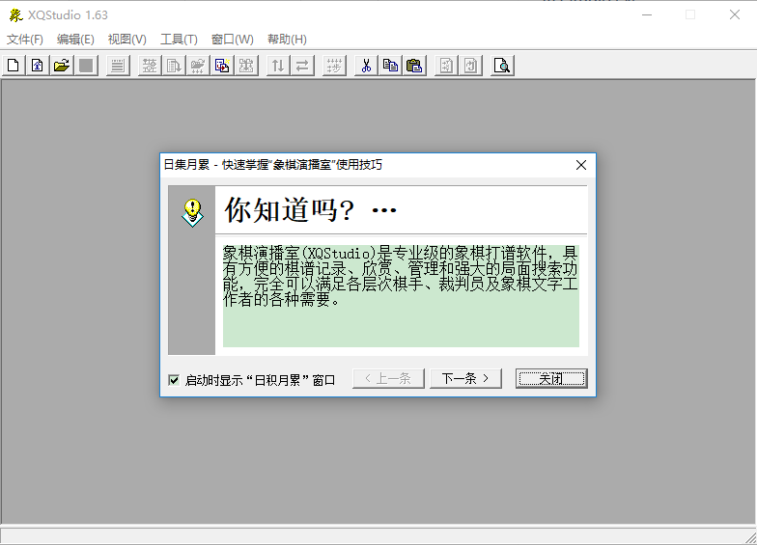The width and height of the screenshot is (757, 545).
Task: Open the 视图(V) menu
Action: 127,40
